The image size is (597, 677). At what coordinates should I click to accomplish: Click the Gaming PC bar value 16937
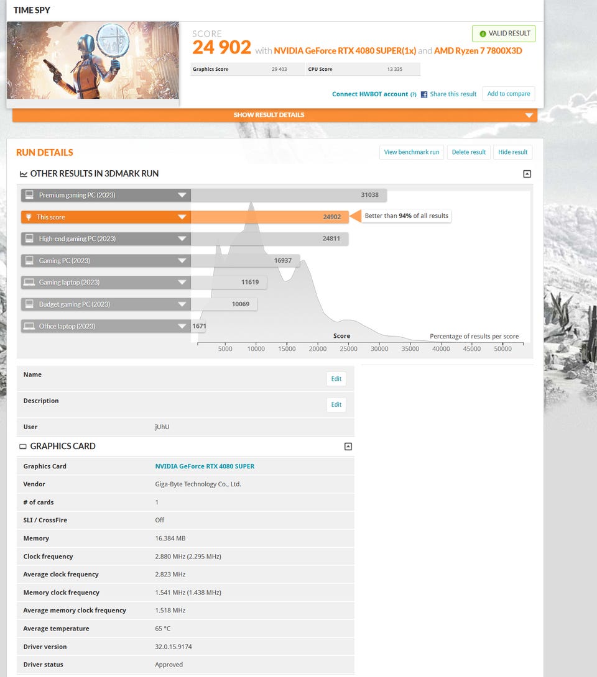tap(283, 260)
